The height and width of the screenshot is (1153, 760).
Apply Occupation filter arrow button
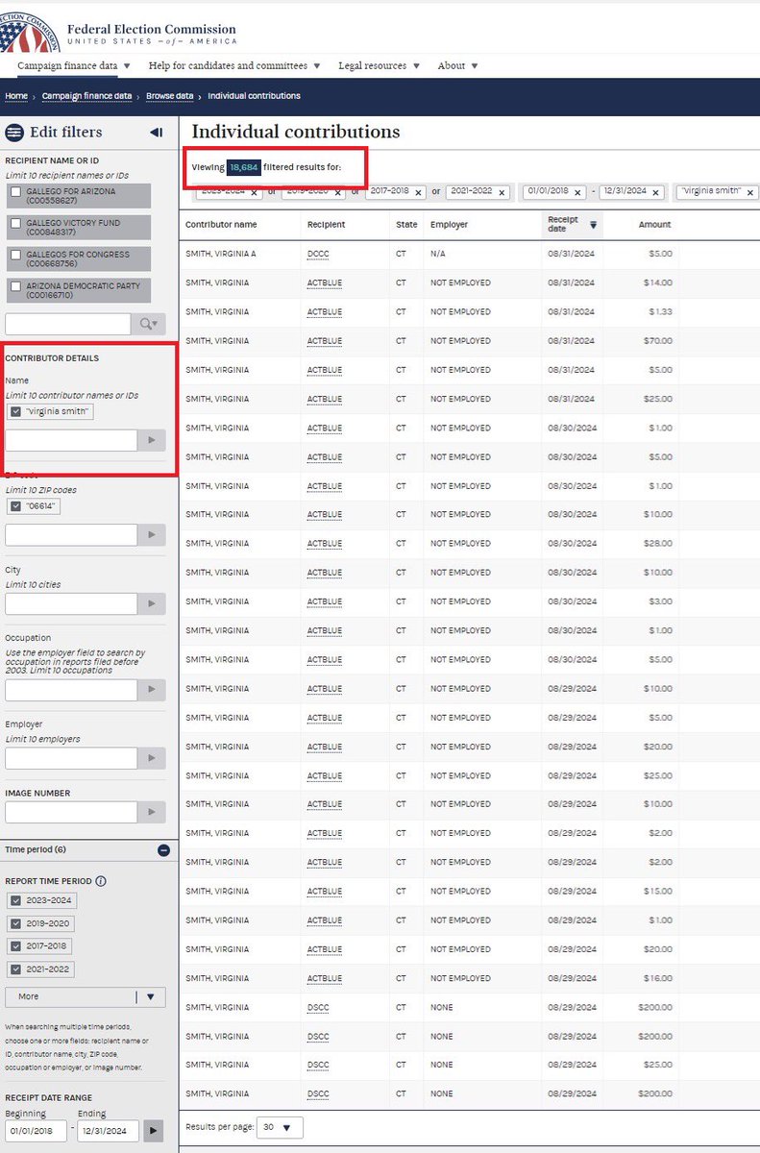pos(152,690)
